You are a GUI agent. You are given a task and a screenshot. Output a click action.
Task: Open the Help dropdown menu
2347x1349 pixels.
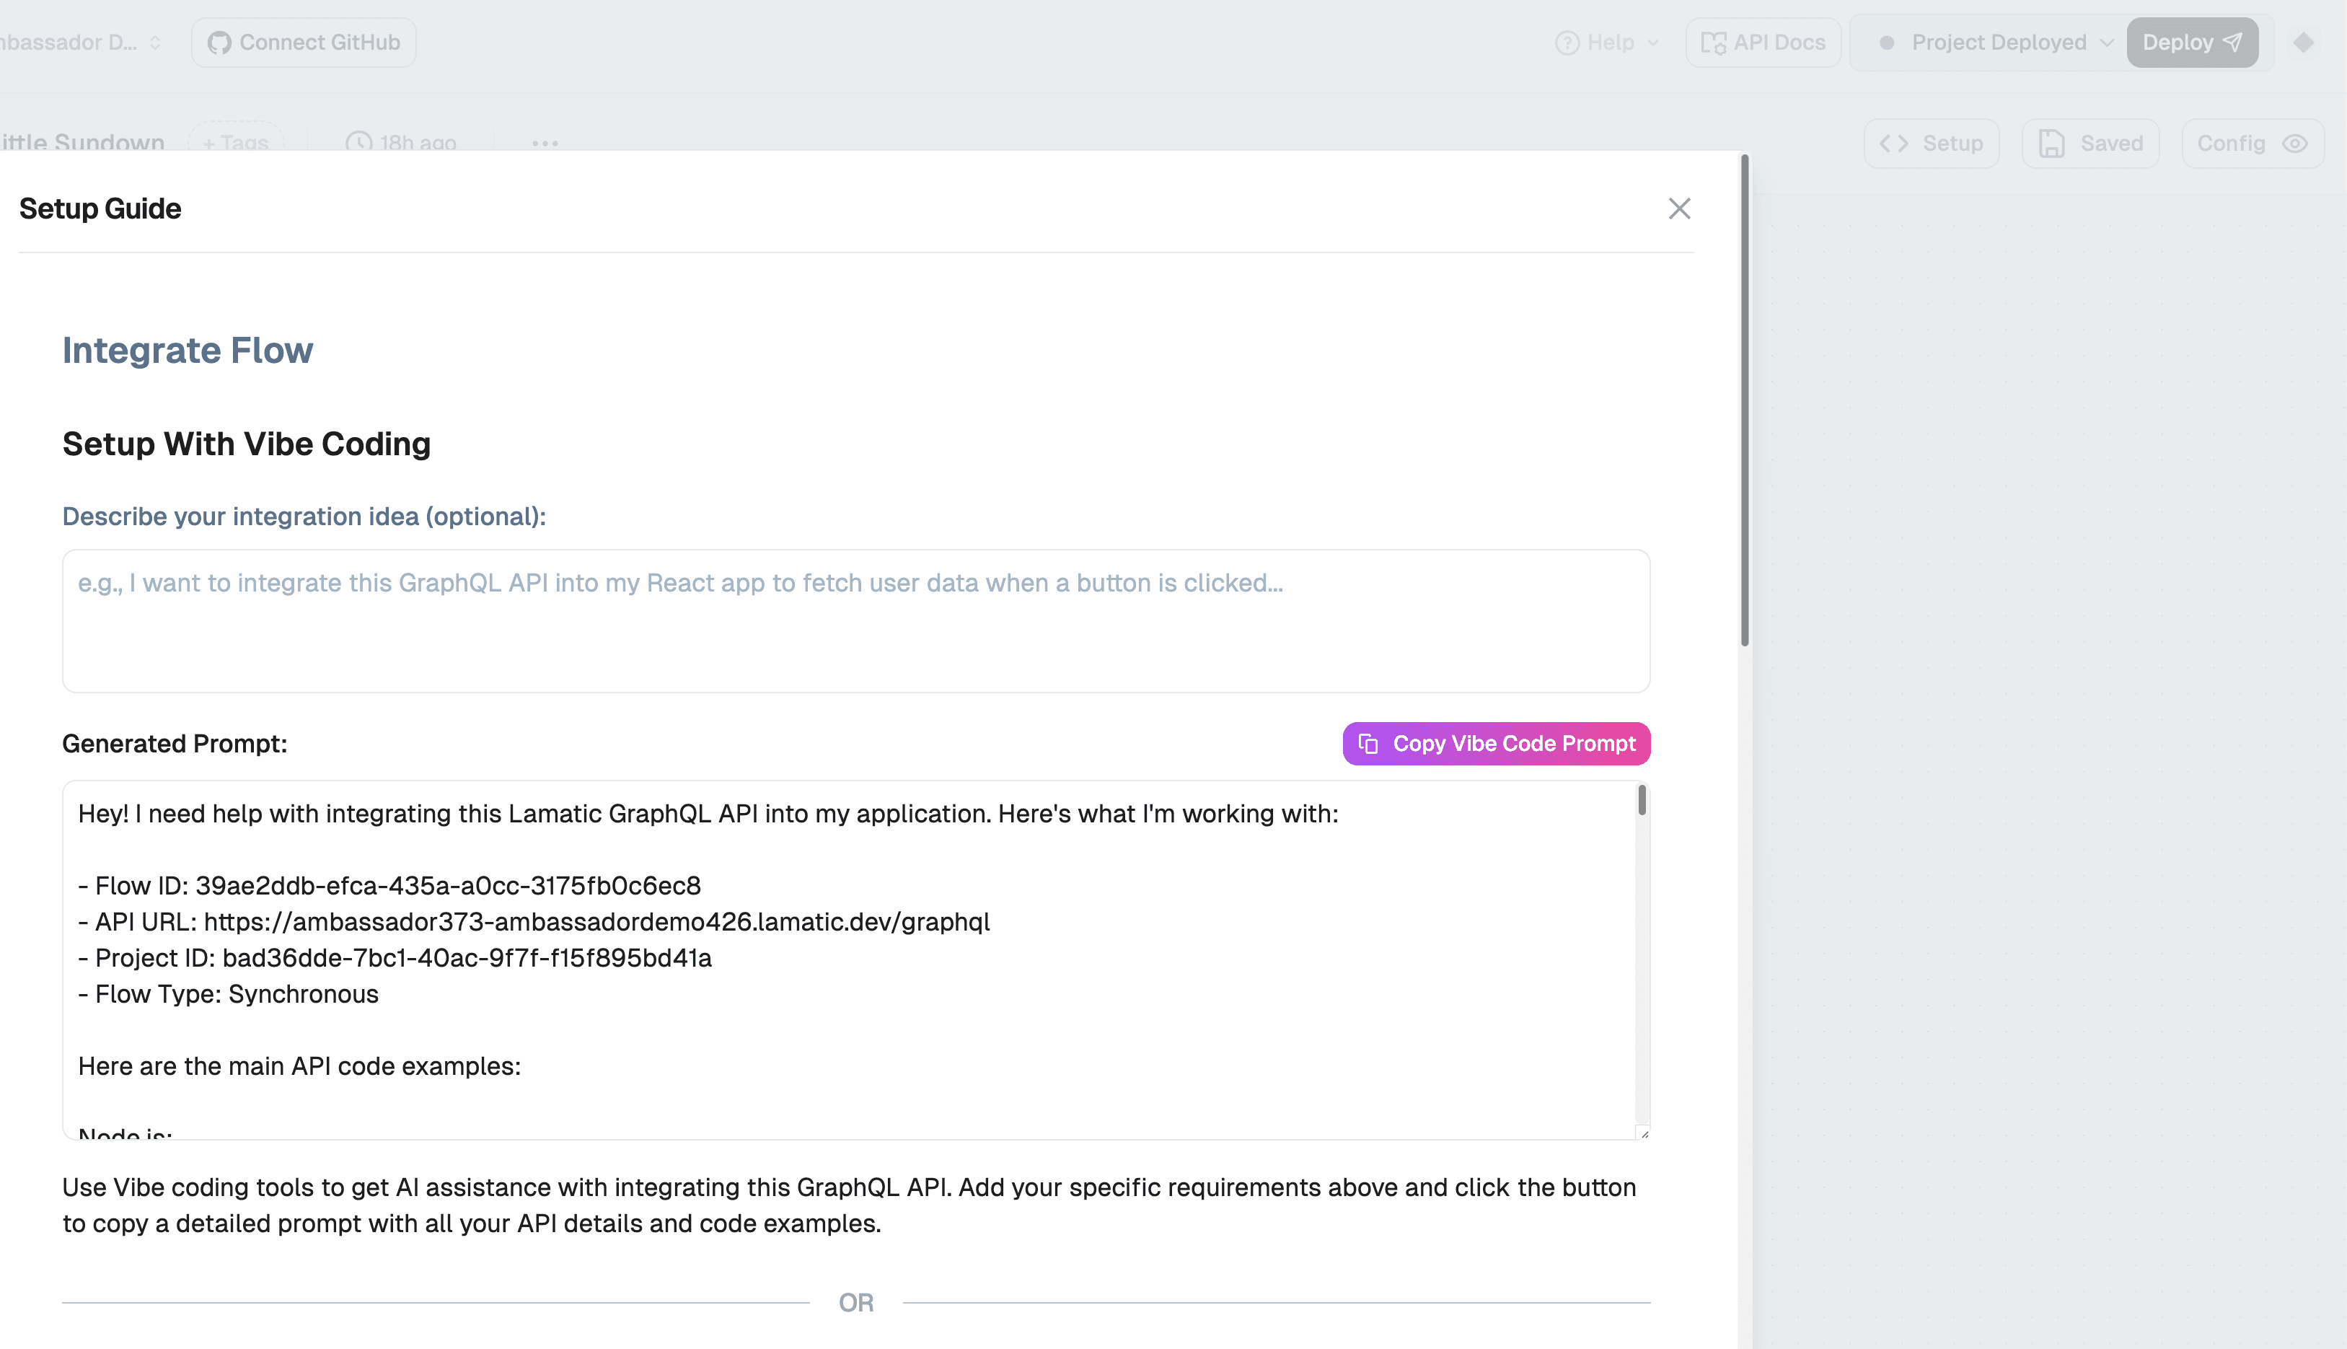[1652, 43]
